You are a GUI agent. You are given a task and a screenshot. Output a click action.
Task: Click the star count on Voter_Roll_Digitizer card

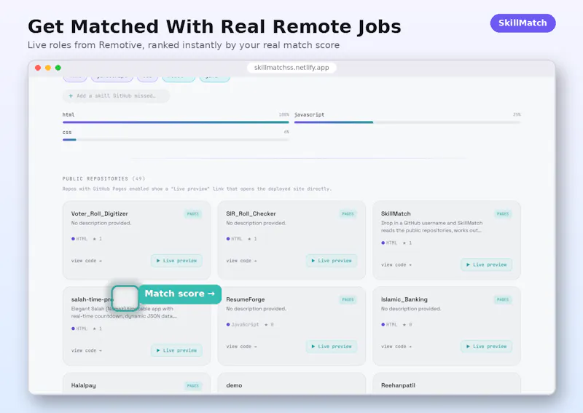tap(98, 239)
